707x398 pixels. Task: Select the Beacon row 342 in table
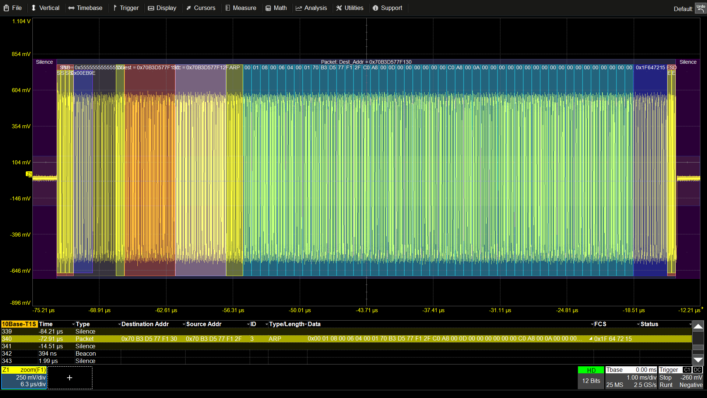85,353
